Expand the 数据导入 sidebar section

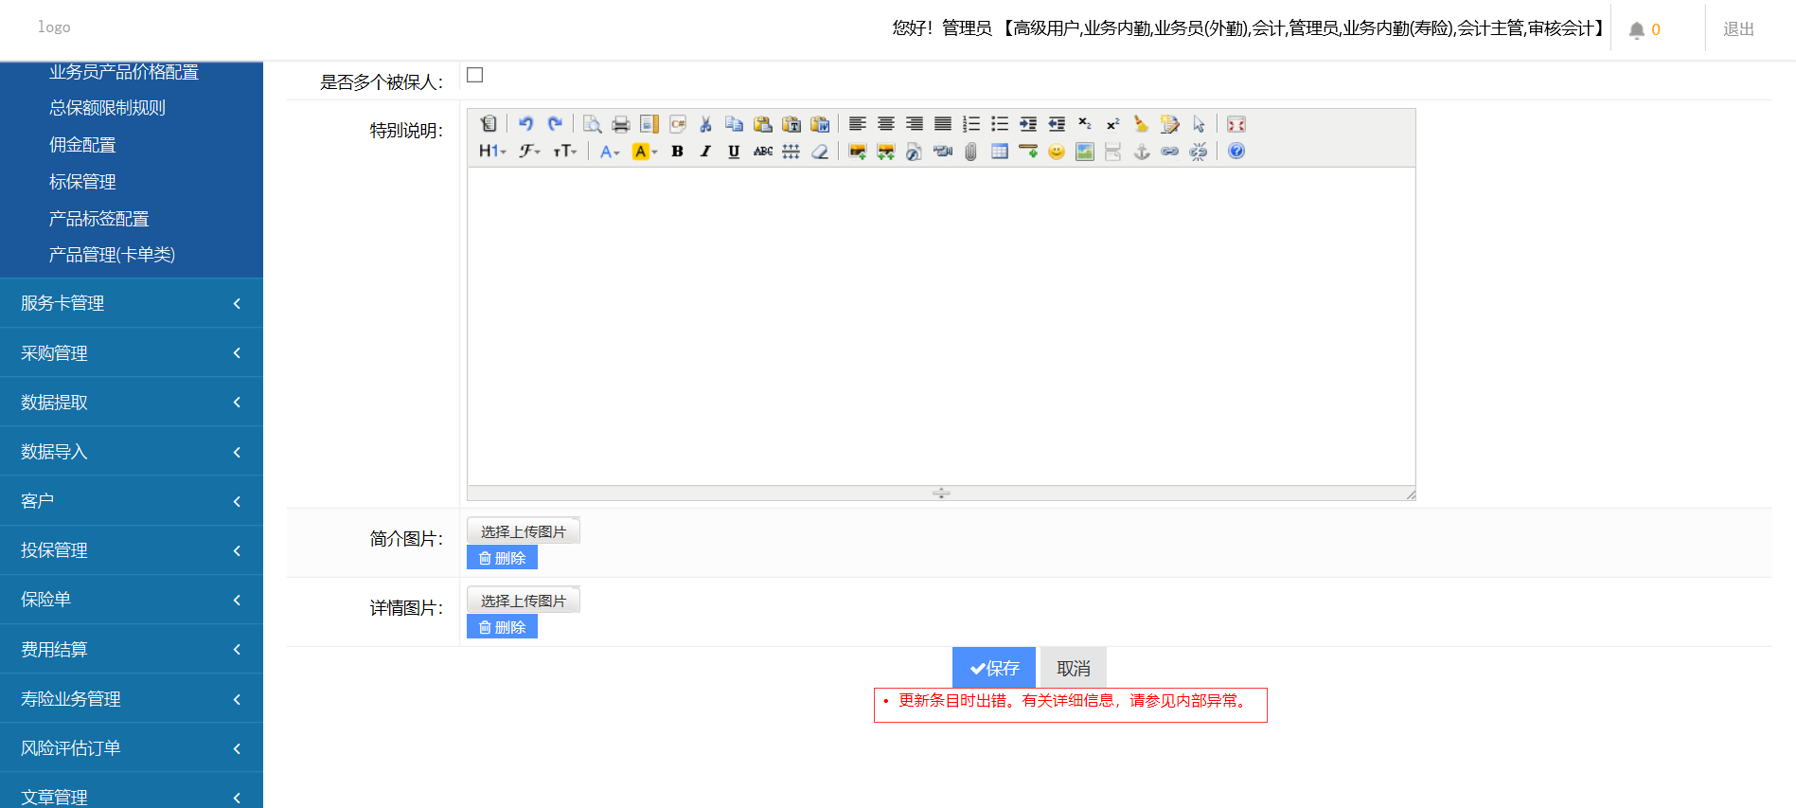132,452
